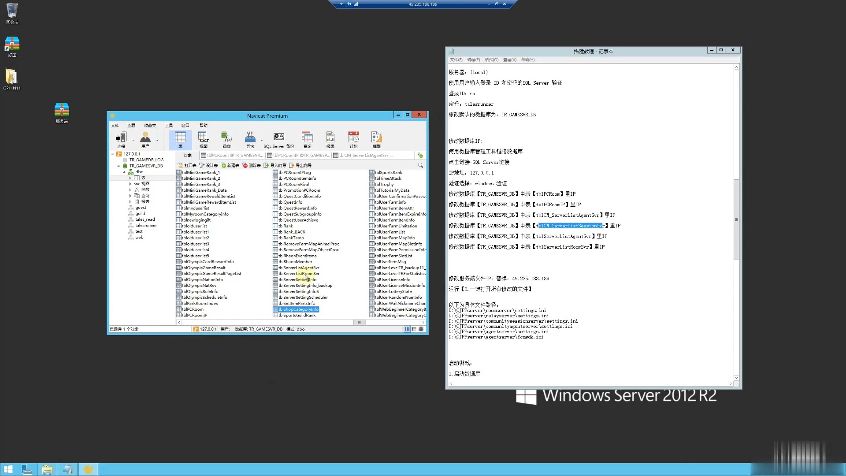Switch to the list view mode icon in the status bar
846x476 pixels.
click(x=407, y=329)
